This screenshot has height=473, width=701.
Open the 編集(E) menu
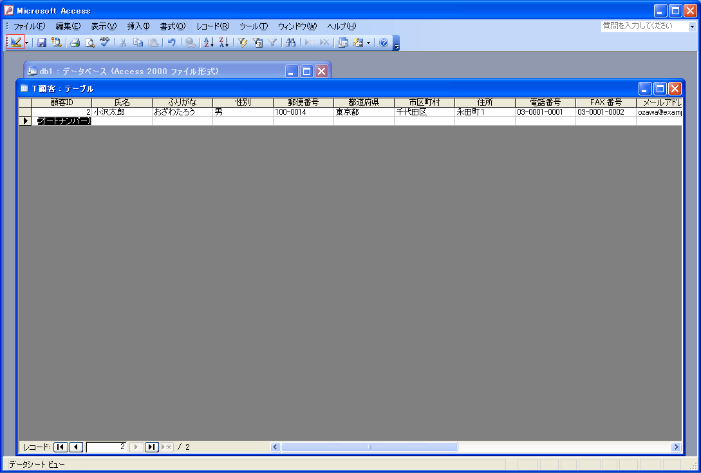[68, 26]
